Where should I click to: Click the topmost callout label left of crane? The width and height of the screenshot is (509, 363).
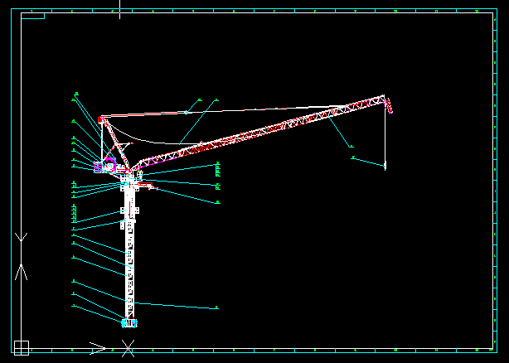76,94
